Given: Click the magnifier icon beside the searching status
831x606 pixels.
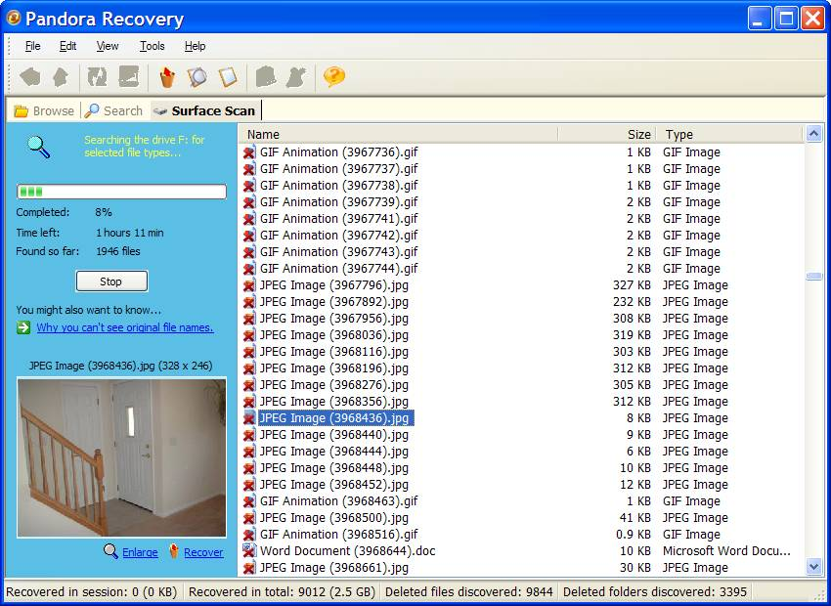Looking at the screenshot, I should pos(39,147).
